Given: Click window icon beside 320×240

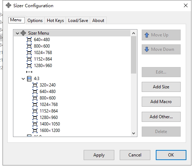Looking at the screenshot, I should tap(35, 85).
